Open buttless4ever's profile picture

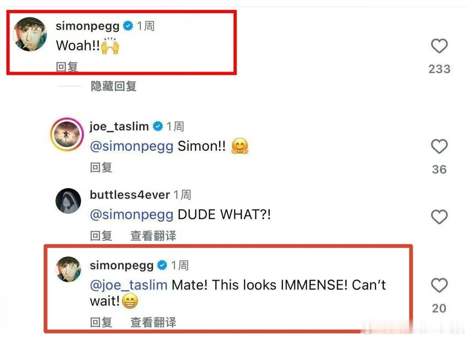point(68,201)
